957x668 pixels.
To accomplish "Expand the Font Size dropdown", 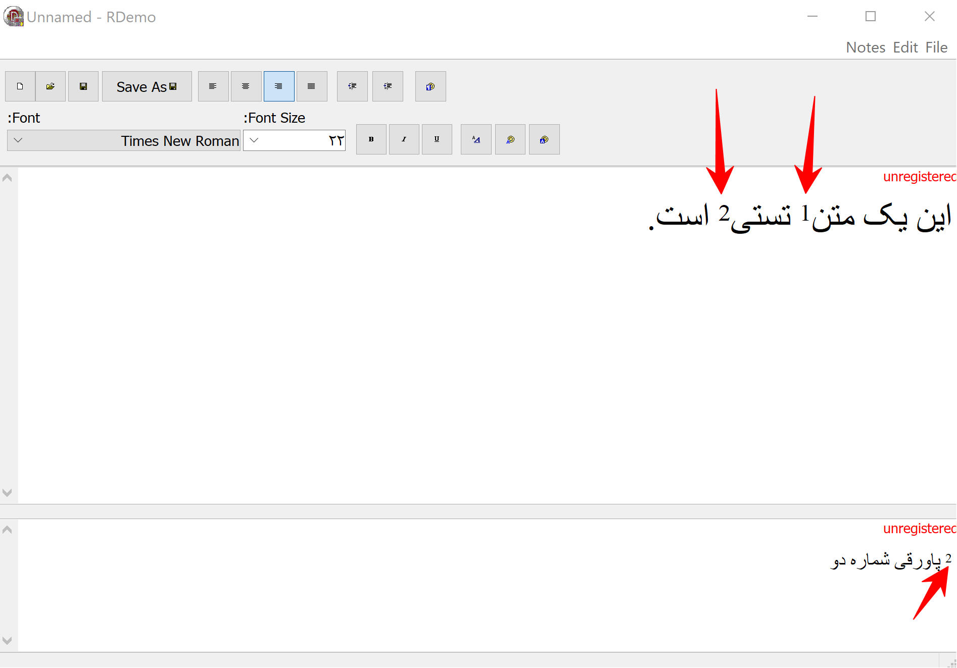I will 254,140.
